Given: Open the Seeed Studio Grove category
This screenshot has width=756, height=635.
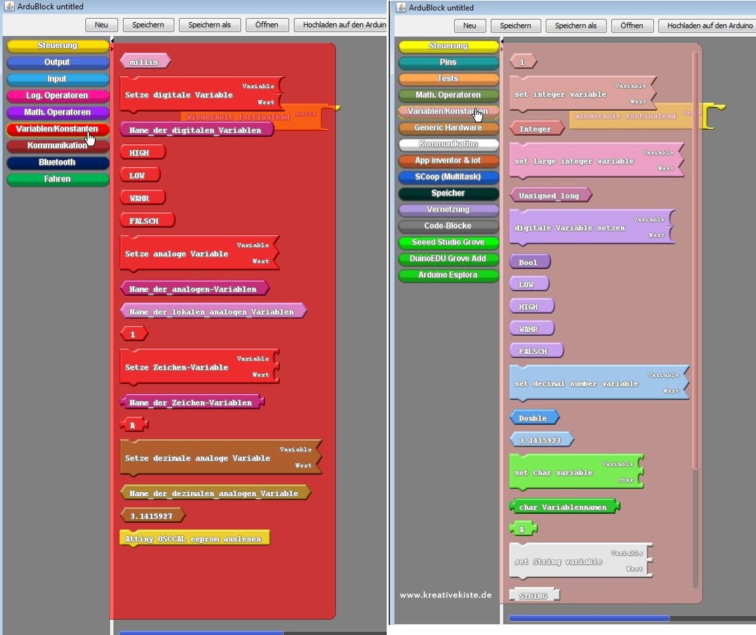Looking at the screenshot, I should [x=448, y=242].
